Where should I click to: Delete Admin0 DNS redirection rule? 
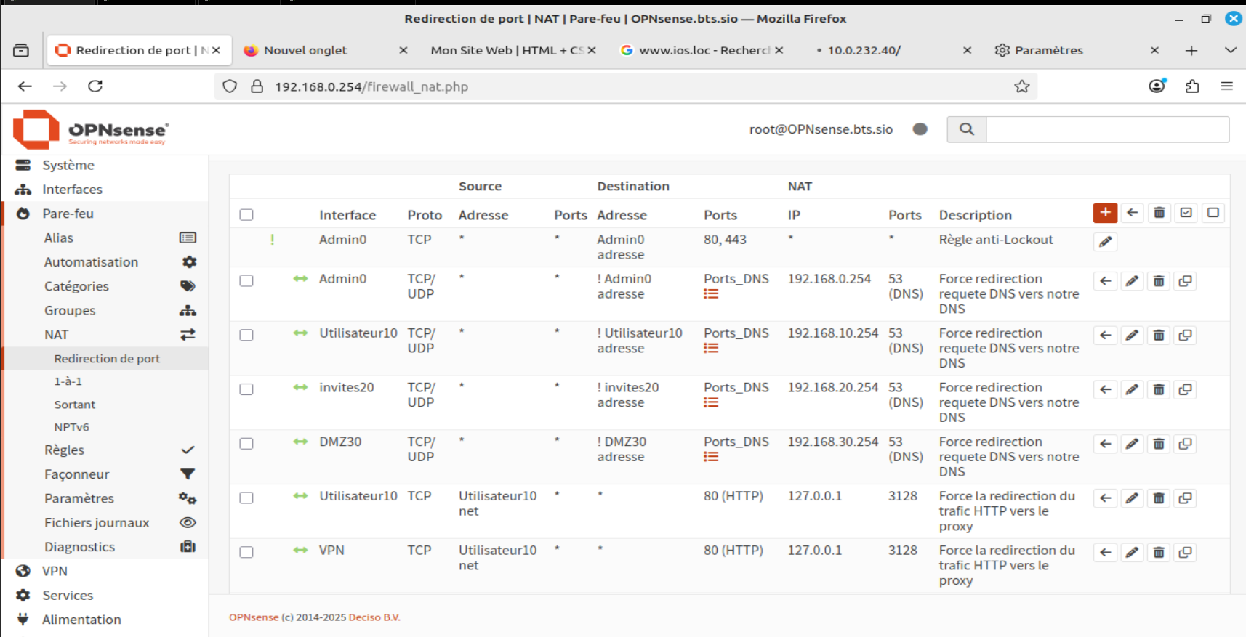point(1159,281)
